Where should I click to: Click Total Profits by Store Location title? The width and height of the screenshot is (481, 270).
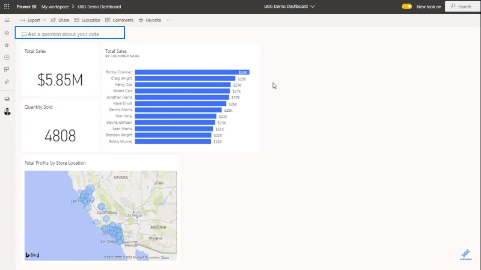tap(55, 163)
